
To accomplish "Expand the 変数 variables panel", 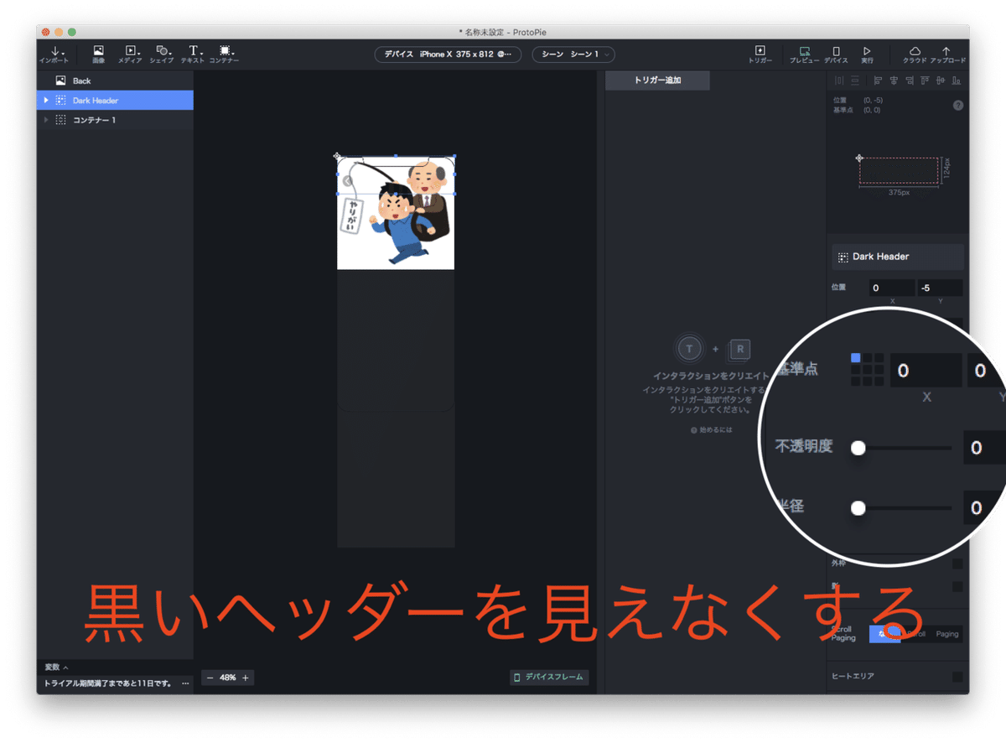I will click(56, 668).
